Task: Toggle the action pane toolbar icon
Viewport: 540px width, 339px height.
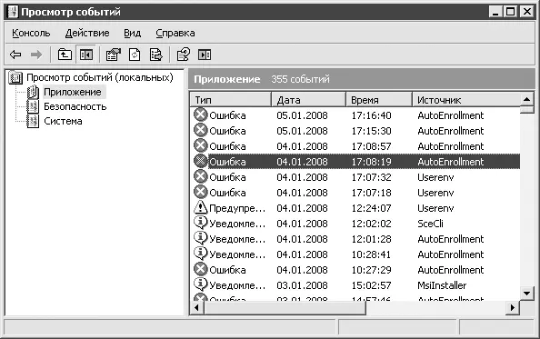Action: pyautogui.click(x=205, y=55)
